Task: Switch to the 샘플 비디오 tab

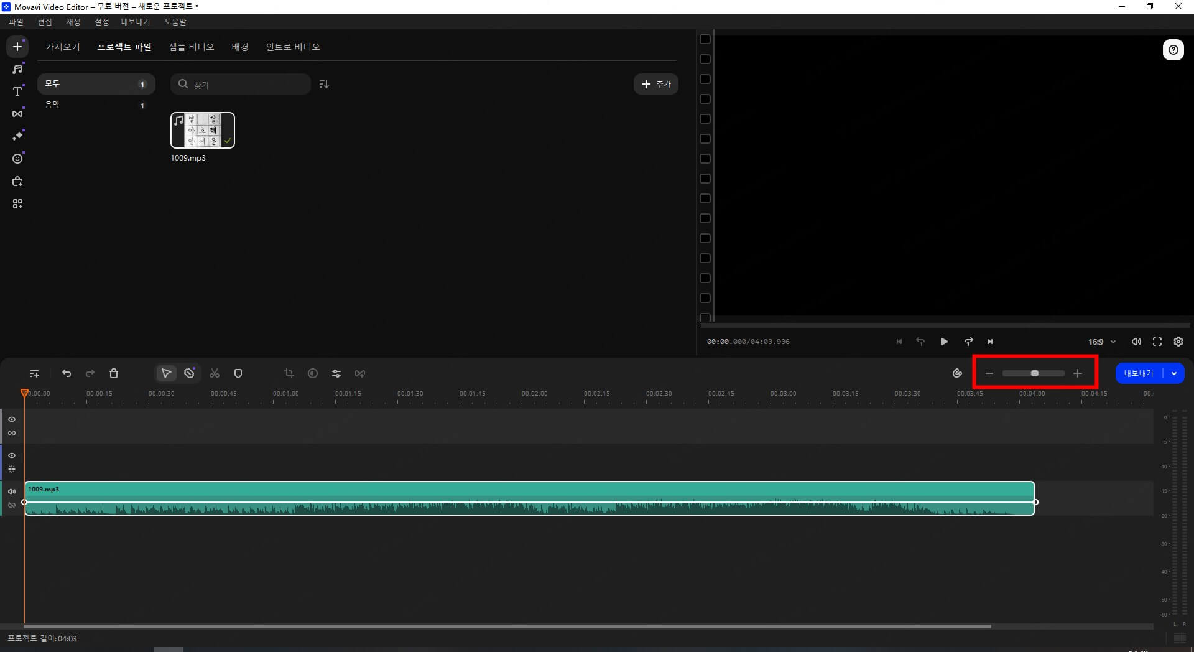Action: [192, 47]
